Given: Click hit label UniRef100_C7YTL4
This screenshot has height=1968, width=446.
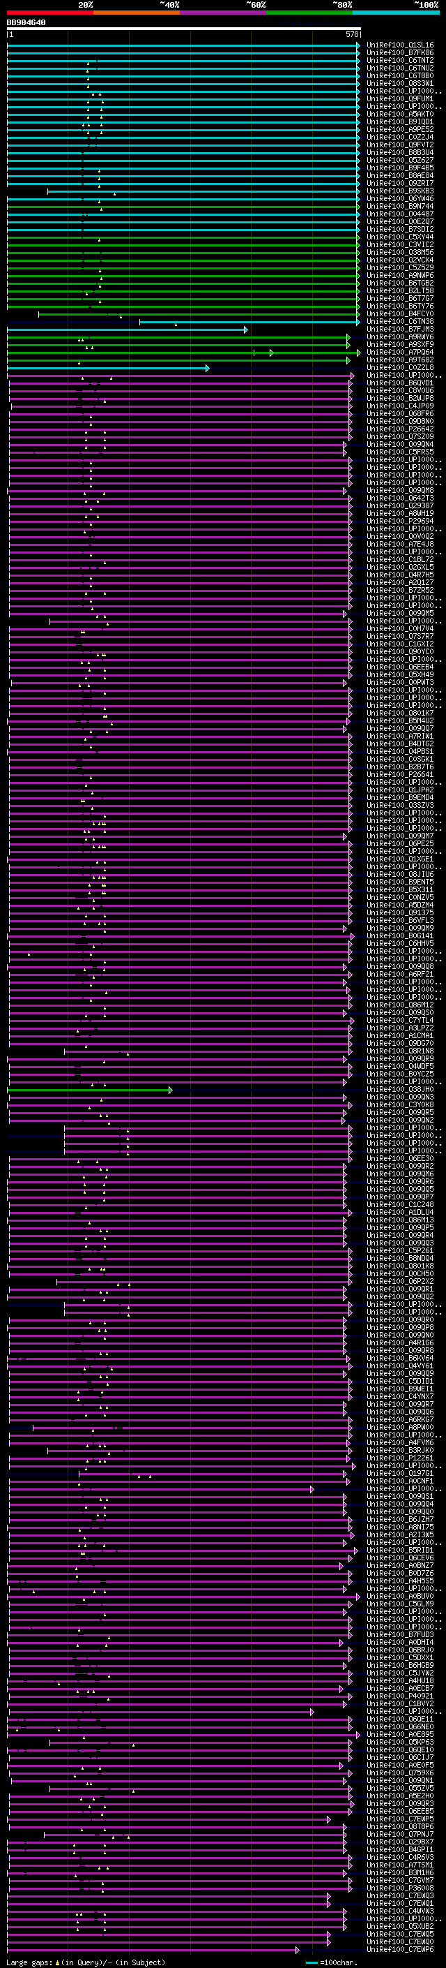Looking at the screenshot, I should [x=400, y=1021].
